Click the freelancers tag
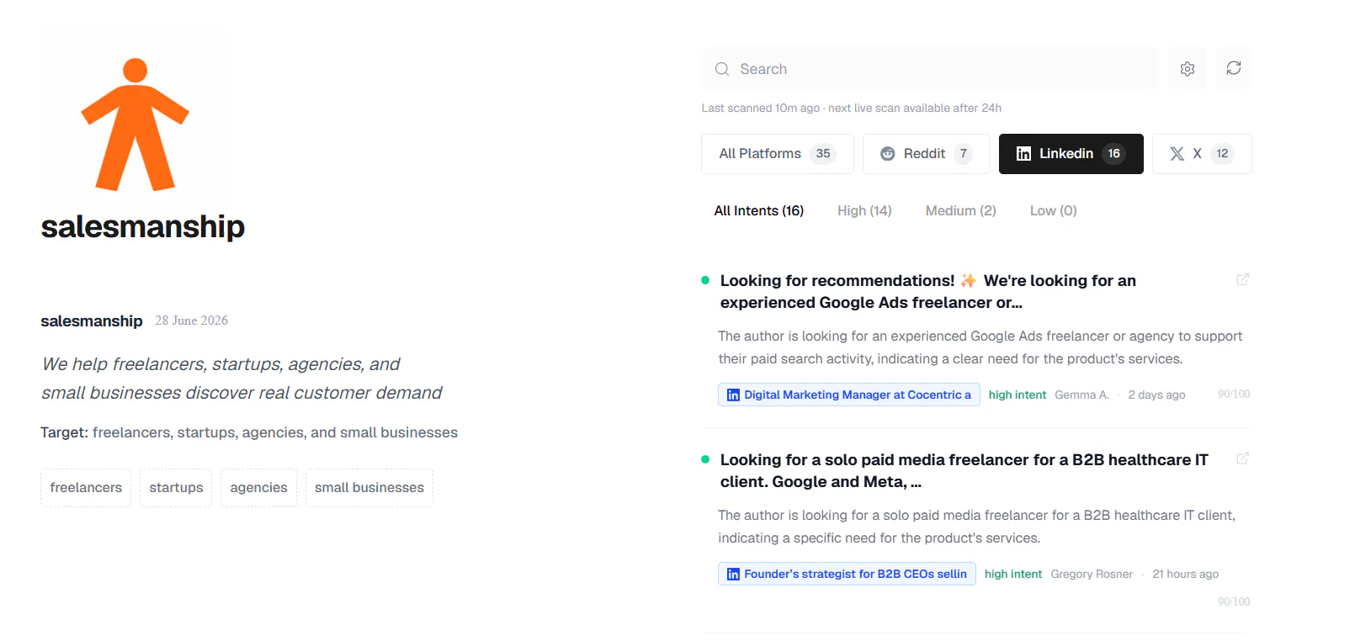 (x=86, y=488)
